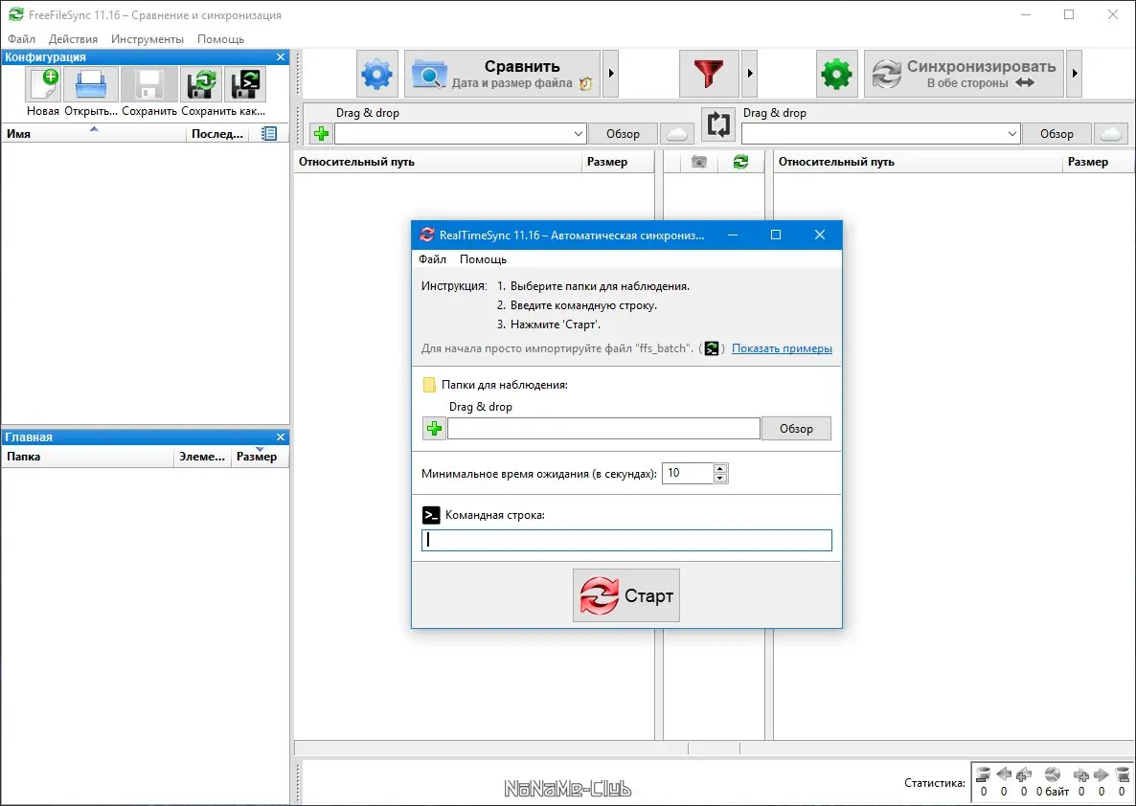
Task: Open Действия menu
Action: coord(73,39)
